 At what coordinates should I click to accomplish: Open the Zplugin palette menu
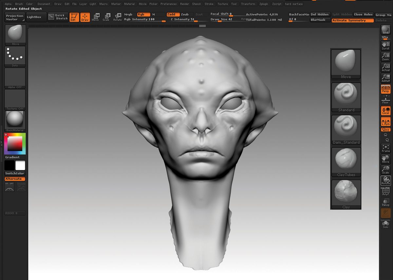[x=264, y=4]
